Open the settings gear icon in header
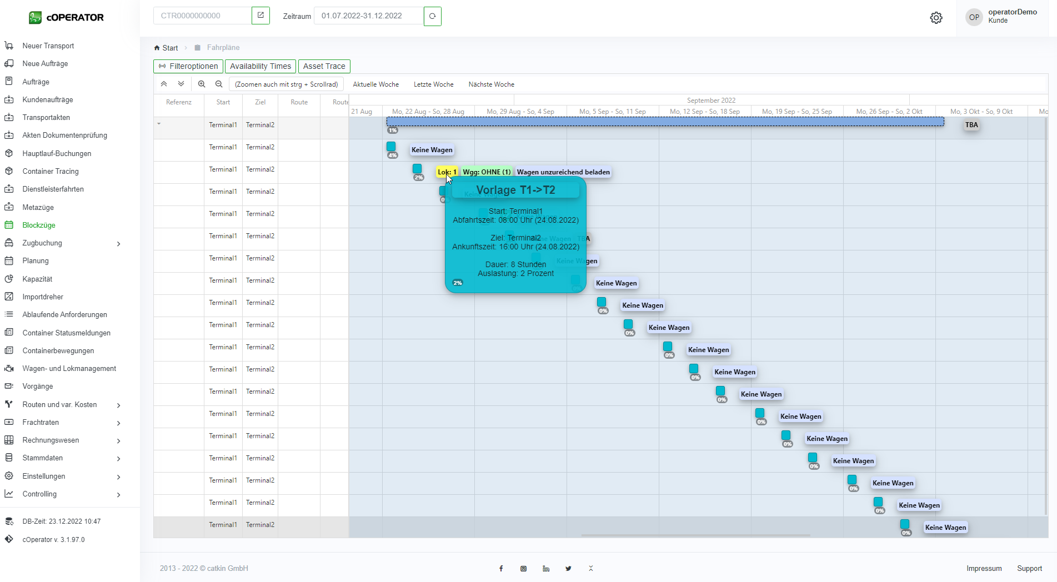 click(x=936, y=18)
